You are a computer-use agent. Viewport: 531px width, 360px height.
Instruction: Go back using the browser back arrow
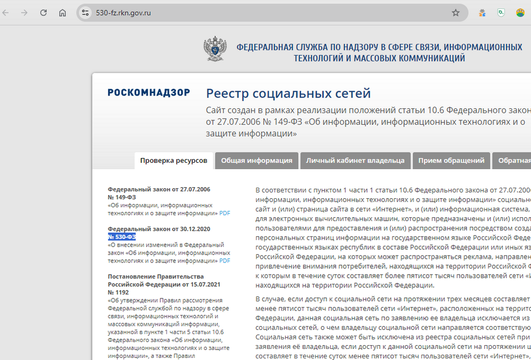pyautogui.click(x=5, y=13)
